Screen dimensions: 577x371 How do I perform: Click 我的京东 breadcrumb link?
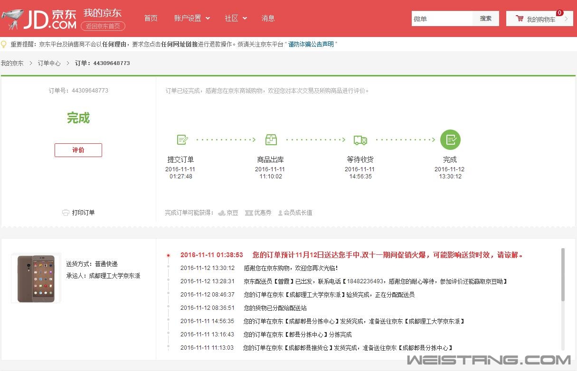(x=12, y=63)
